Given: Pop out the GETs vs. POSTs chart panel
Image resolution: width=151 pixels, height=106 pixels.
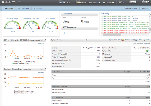Looking at the screenshot, I should click(x=45, y=40).
